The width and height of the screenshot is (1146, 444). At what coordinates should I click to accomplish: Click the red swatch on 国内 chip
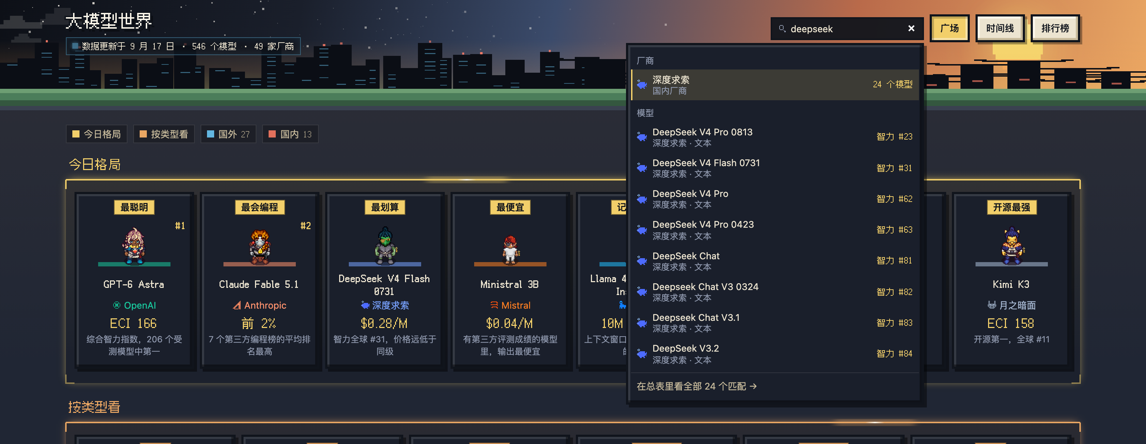[x=272, y=134]
